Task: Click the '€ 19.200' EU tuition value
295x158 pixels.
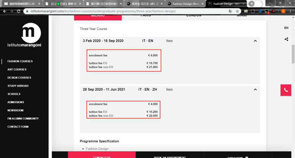Action: coord(152,112)
